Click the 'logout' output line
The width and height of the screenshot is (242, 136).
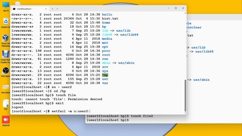17,107
